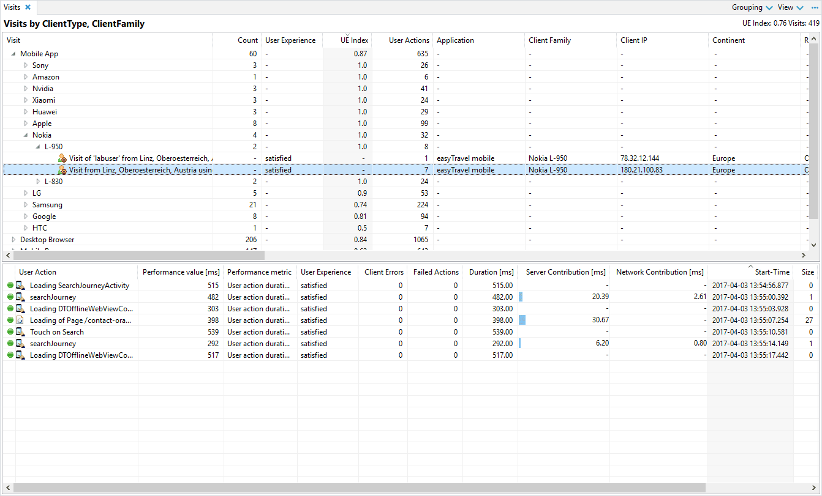This screenshot has height=496, width=822.
Task: Sort by Server Contribution [ms] header
Action: [564, 272]
